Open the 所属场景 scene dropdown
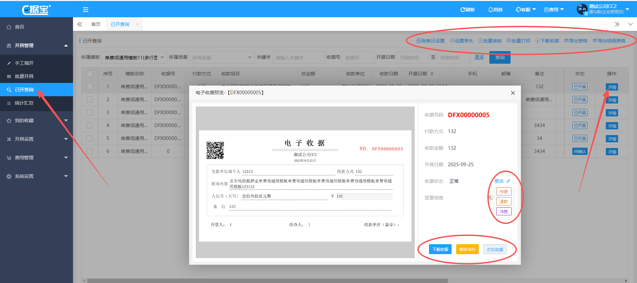Screen dimensions: 637x283 [222, 57]
